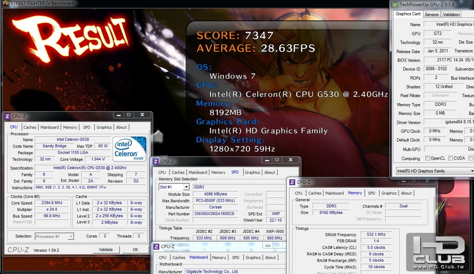The height and width of the screenshot is (274, 474).
Task: Click the Intel Celeron inside logo
Action: click(130, 149)
